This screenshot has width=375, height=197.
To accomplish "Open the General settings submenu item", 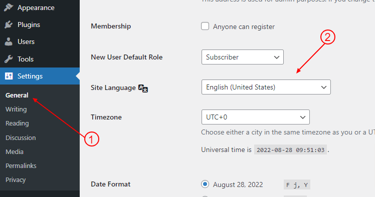I will [17, 95].
